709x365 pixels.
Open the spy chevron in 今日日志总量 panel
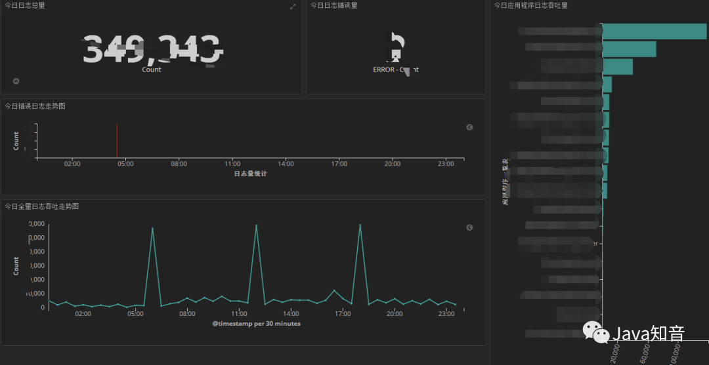pos(16,81)
